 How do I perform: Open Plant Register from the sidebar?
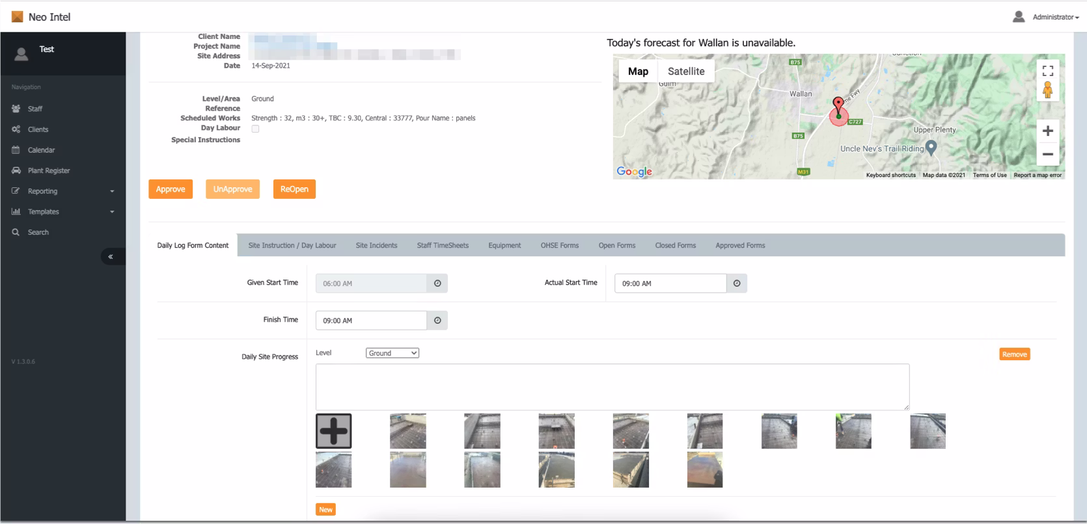point(49,170)
